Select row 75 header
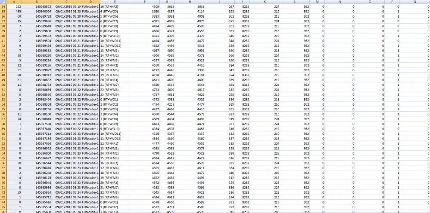Screen dimensions: 430x213 [3, 207]
